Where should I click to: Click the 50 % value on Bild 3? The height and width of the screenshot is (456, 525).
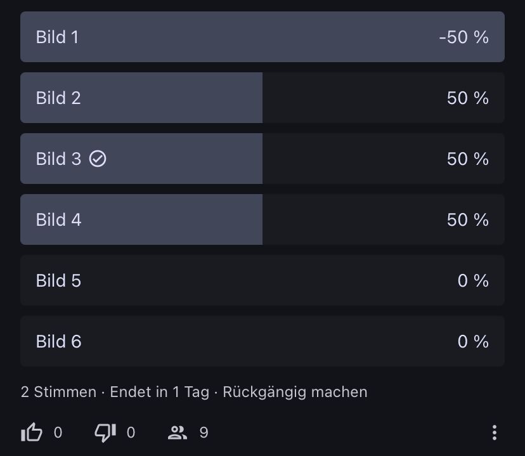(x=467, y=159)
